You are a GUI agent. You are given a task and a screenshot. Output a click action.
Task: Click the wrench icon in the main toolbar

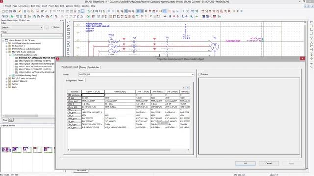point(20,11)
